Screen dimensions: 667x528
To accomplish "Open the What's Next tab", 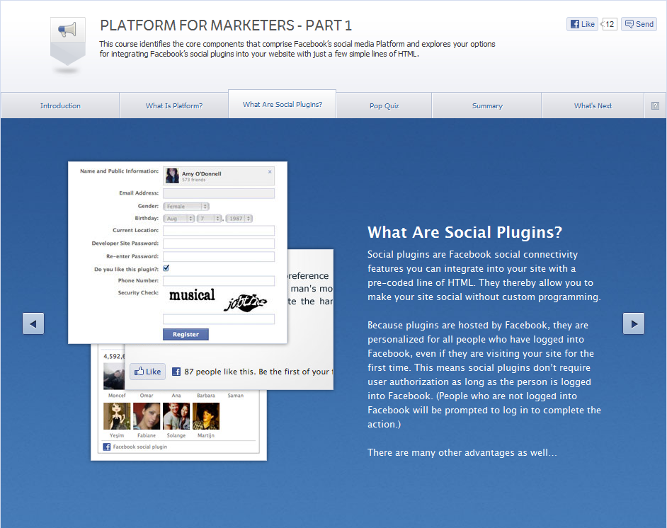I will 593,106.
